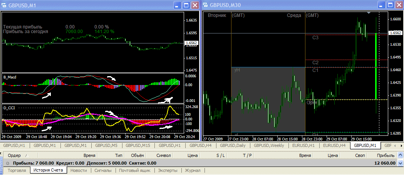Click the Своп column header
The width and height of the screenshot is (404, 175).
coord(360,155)
